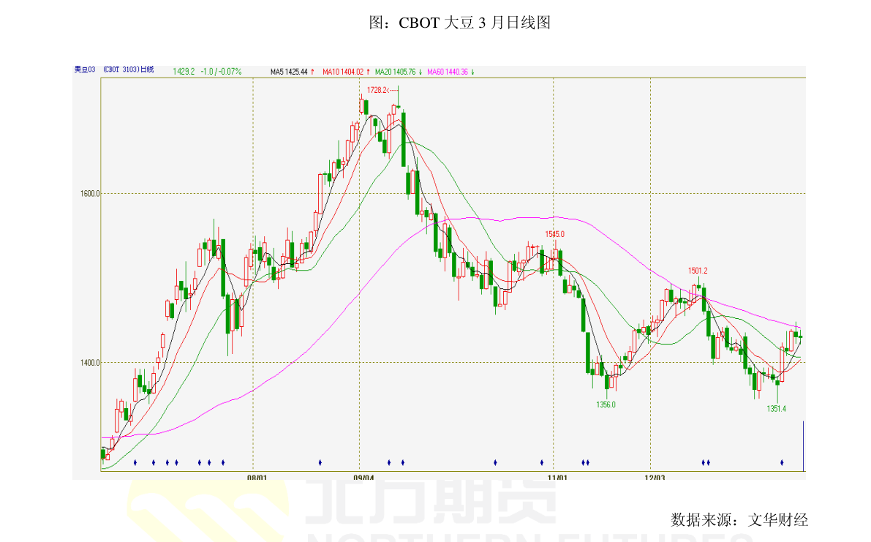Viewport: 871px width, 542px height.
Task: Click the blue diamond marker just before 11/01
Action: (542, 462)
